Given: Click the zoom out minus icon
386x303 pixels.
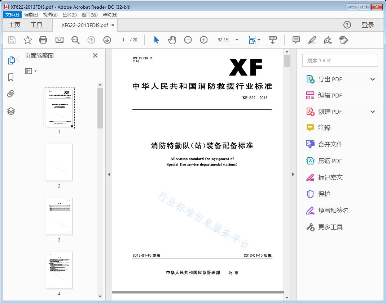Looking at the screenshot, I should pyautogui.click(x=188, y=40).
